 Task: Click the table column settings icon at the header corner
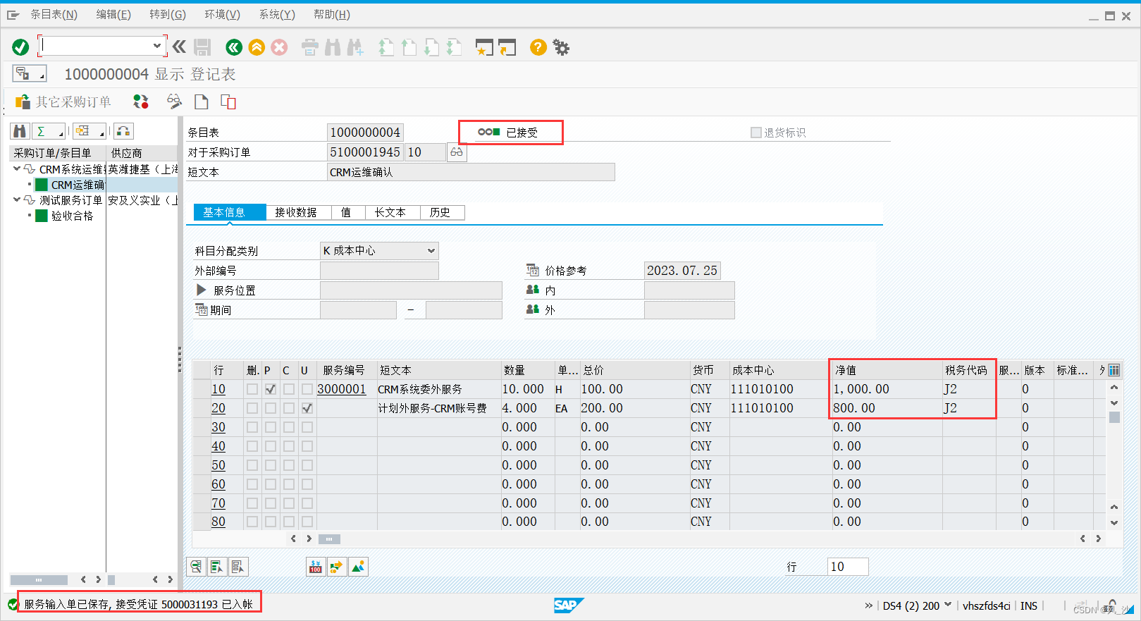pos(1114,370)
